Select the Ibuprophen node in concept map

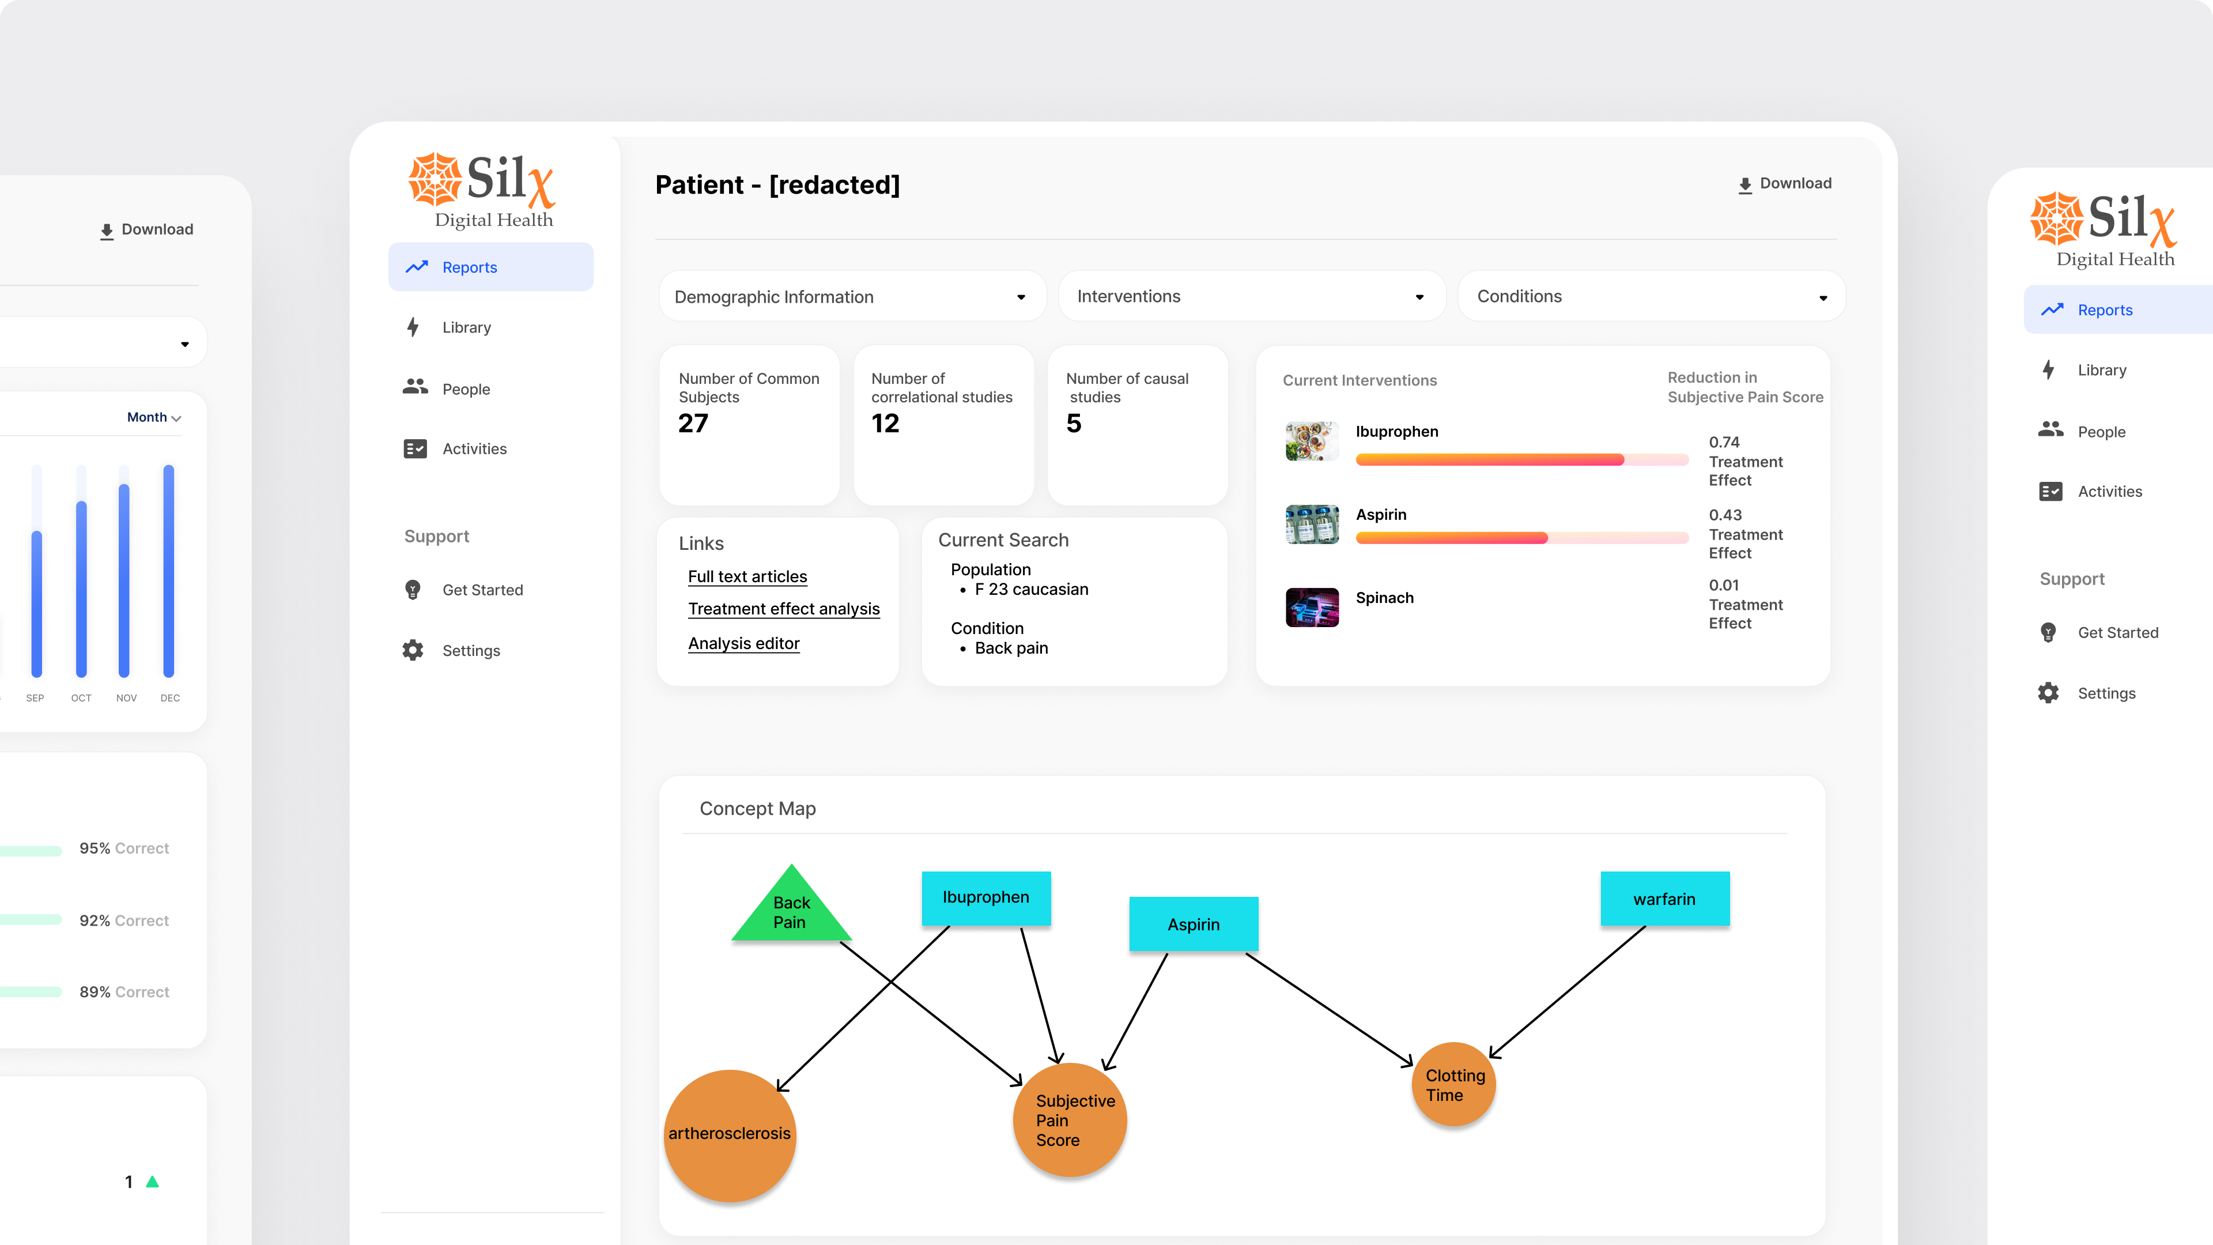coord(986,898)
